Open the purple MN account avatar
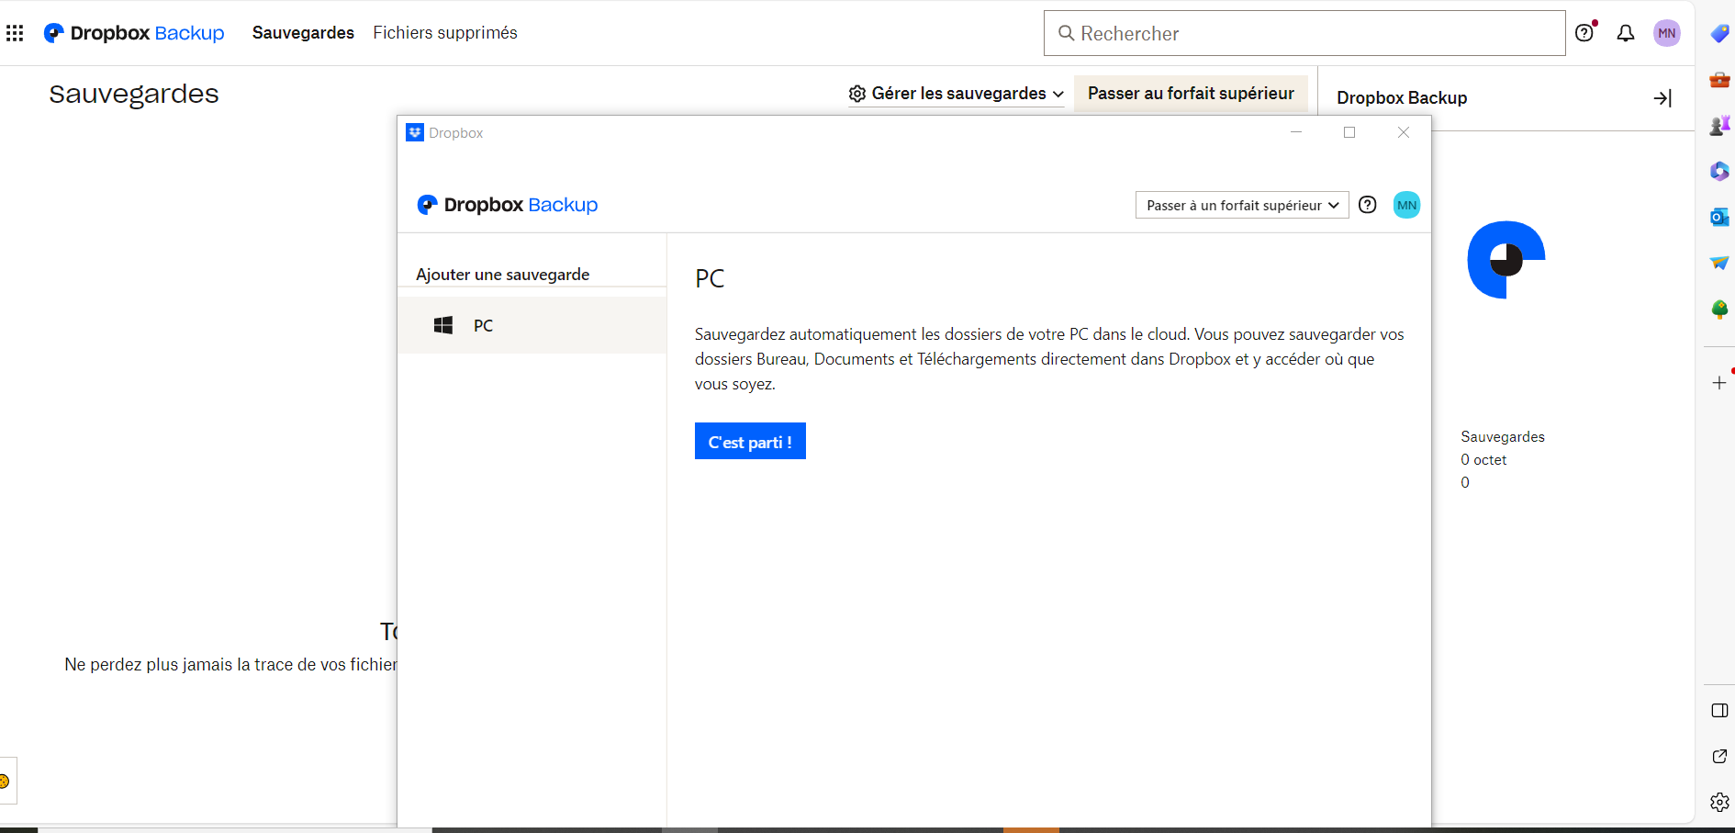 1667,33
